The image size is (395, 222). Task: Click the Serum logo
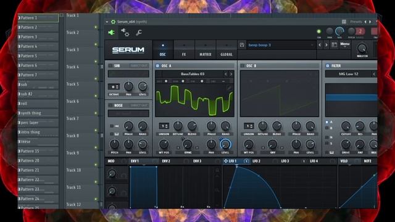pyautogui.click(x=128, y=50)
